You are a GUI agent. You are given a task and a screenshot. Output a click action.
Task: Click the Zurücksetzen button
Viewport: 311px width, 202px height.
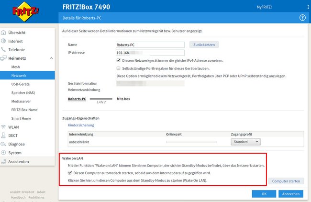click(204, 45)
